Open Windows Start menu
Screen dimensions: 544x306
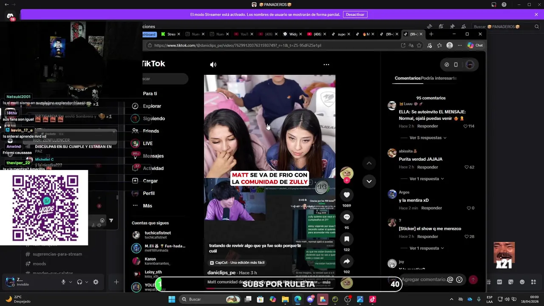[172, 299]
